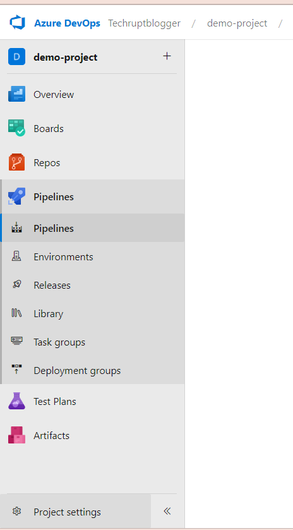Viewport: 293px width, 530px height.
Task: Click the demo-project D avatar tile
Action: [x=16, y=56]
